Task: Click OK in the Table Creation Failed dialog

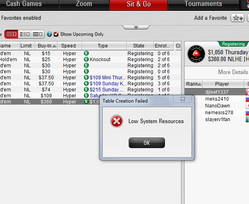Action: 147,143
